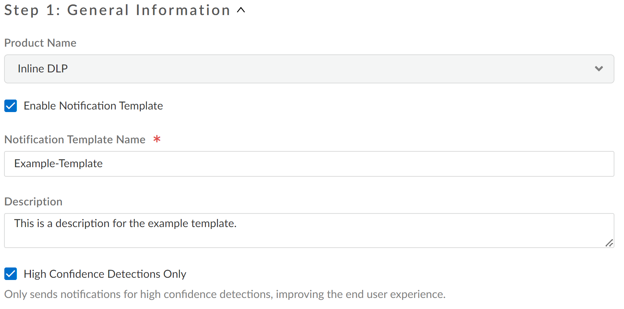Toggle High Confidence Detections Only checkbox

pyautogui.click(x=11, y=274)
